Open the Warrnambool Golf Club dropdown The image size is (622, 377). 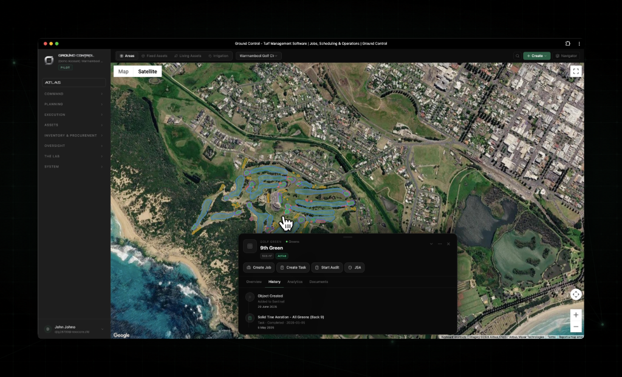point(259,56)
